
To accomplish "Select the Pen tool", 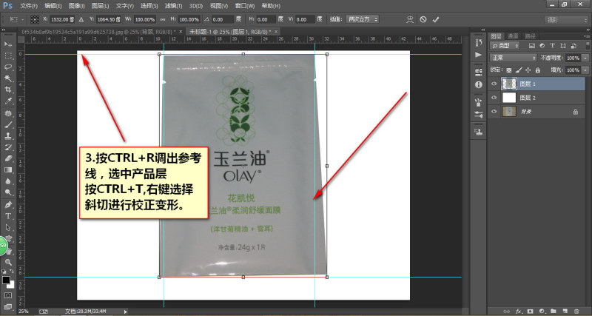I will click(x=8, y=205).
